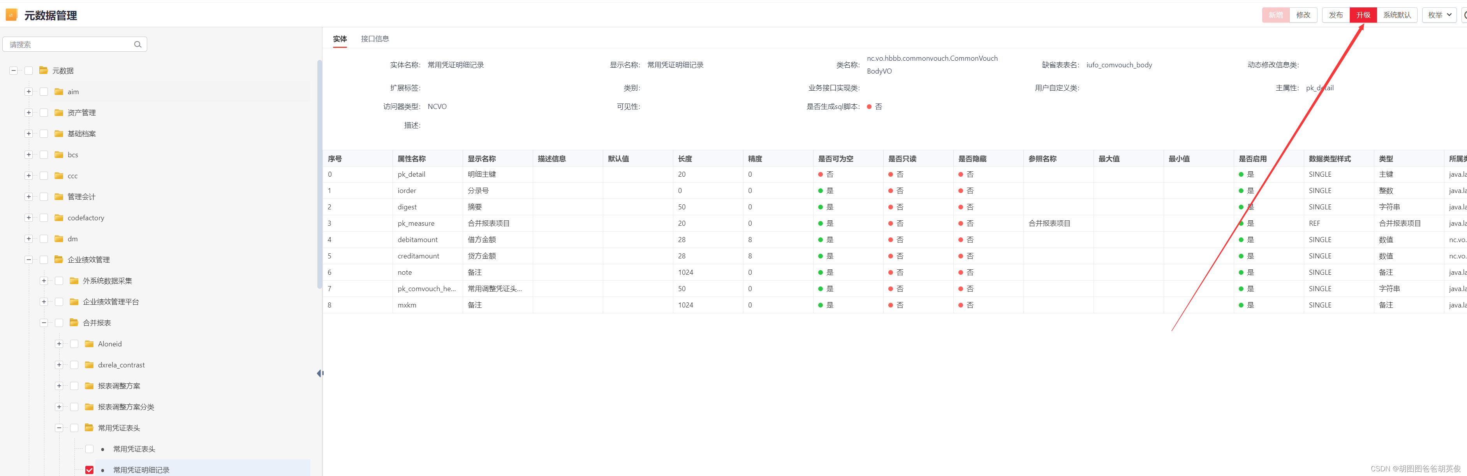Click the red 升级 button

[x=1363, y=15]
